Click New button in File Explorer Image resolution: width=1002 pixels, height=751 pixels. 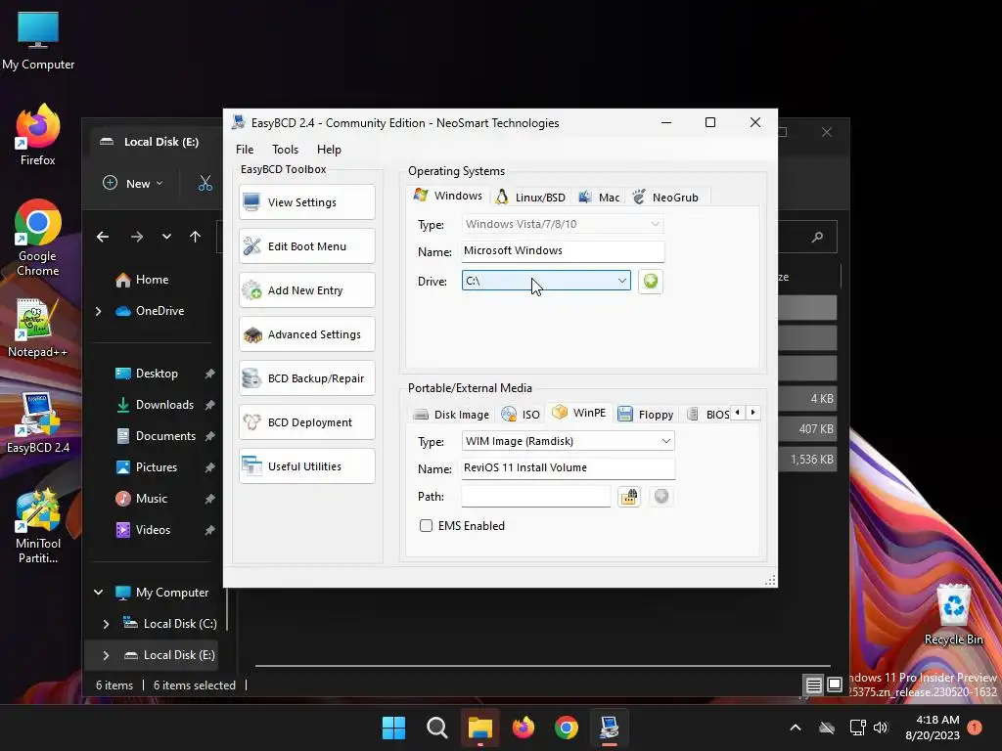tap(133, 183)
